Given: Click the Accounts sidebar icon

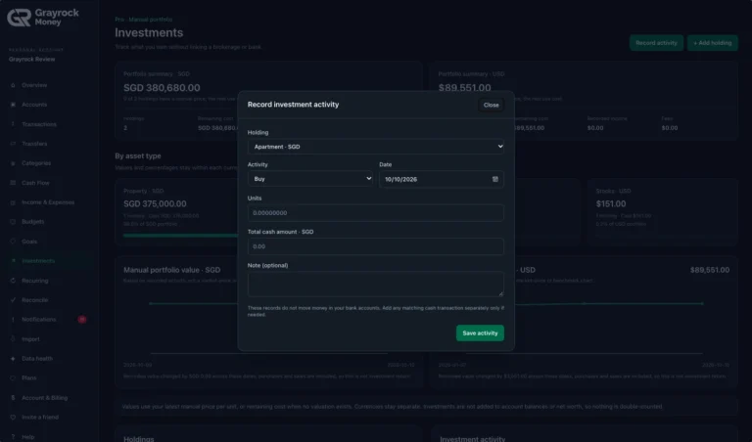Looking at the screenshot, I should [13, 105].
